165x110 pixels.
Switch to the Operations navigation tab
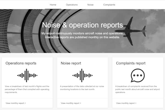click(x=72, y=5)
